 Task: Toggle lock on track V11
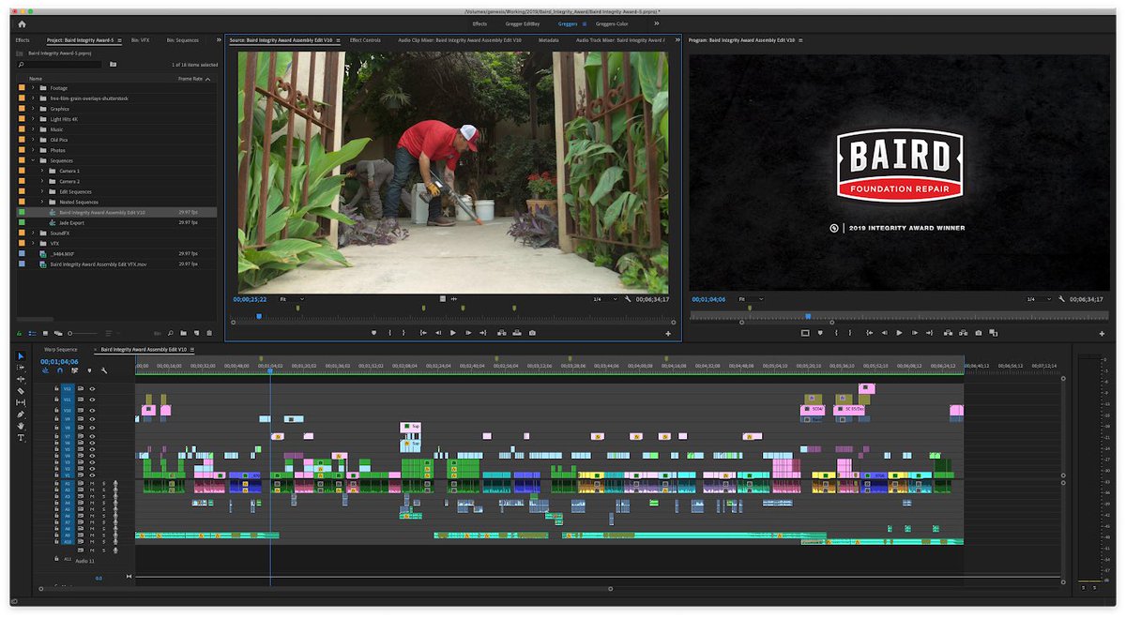click(56, 399)
